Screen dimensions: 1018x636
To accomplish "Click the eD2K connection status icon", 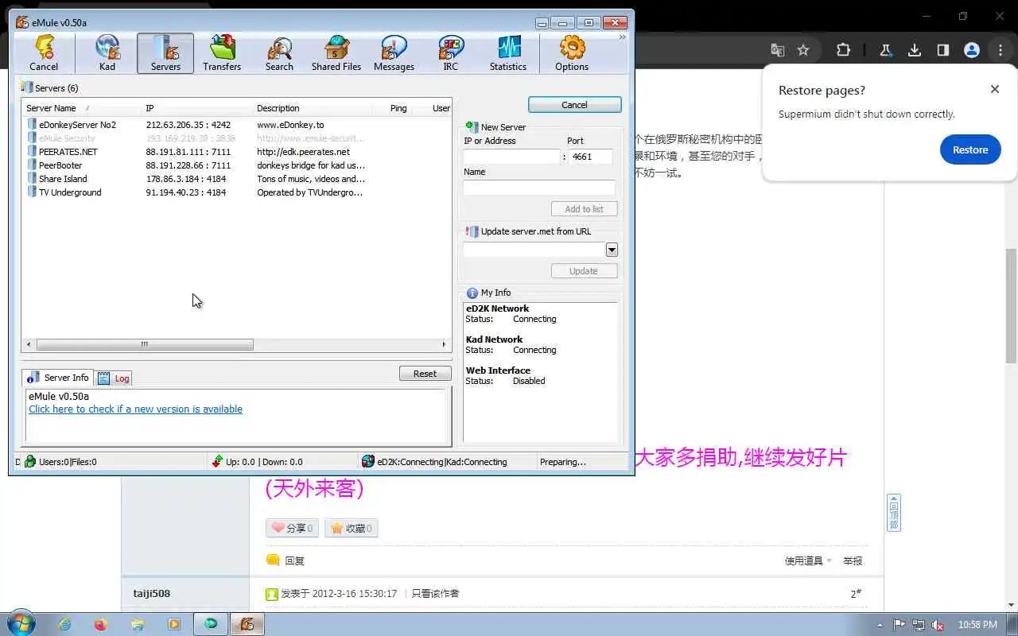I will point(367,461).
